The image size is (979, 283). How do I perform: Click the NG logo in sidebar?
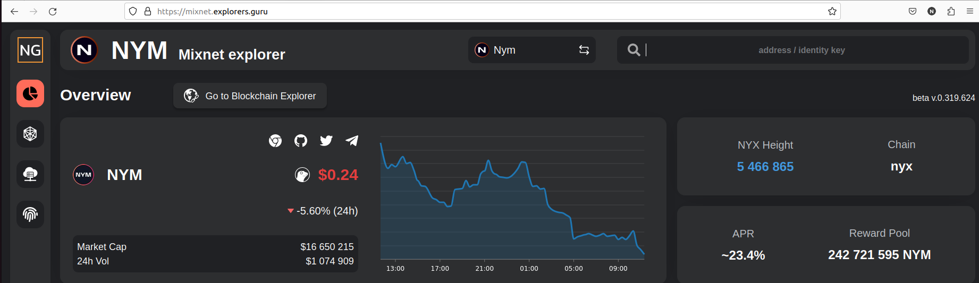[x=30, y=50]
